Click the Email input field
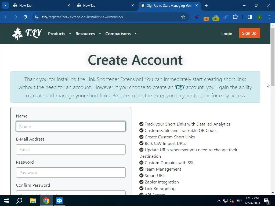The image size is (275, 206). click(x=71, y=149)
